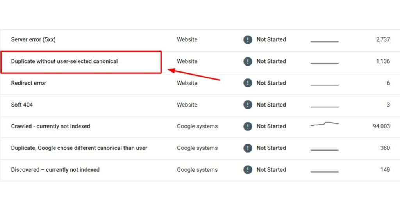Click the Server error (5xx) trend line

(x=325, y=41)
